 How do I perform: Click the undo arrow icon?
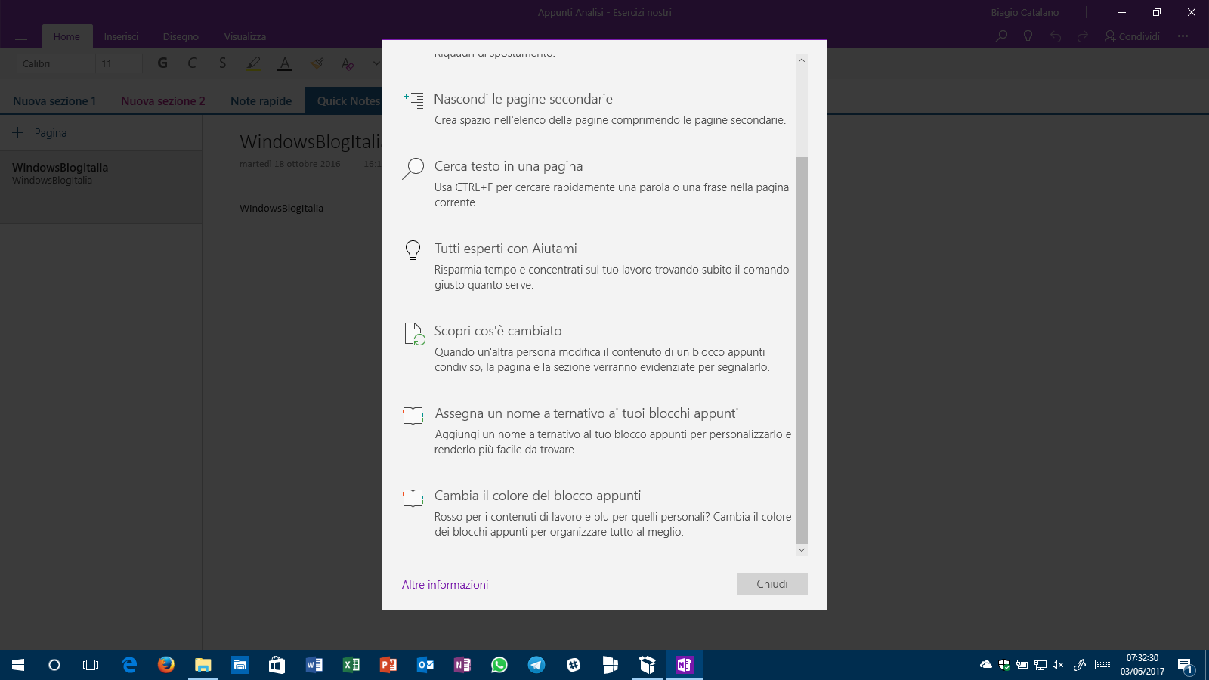[1056, 36]
